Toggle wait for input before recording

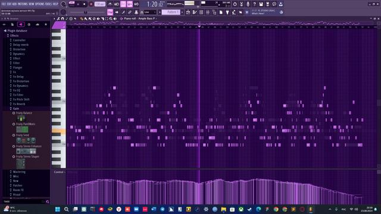(x=117, y=4)
